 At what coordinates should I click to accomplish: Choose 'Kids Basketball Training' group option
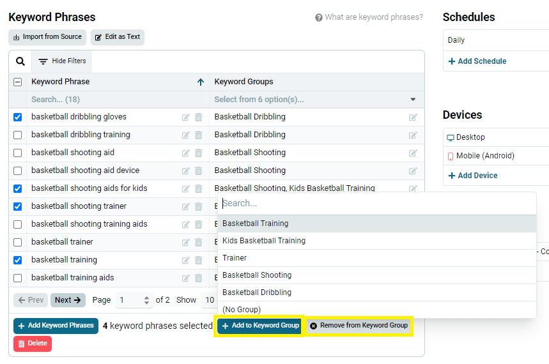tap(377, 241)
